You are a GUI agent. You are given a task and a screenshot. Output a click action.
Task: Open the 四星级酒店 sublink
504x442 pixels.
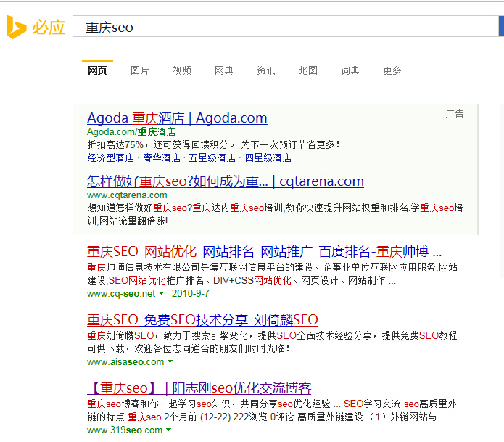point(268,158)
